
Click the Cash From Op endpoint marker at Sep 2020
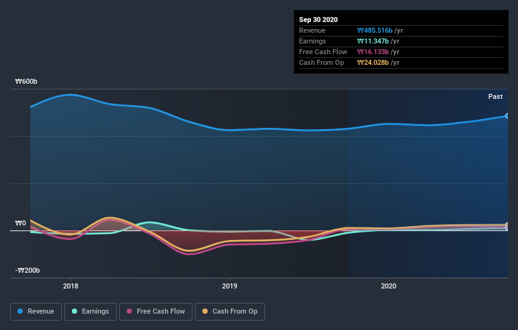click(x=507, y=225)
